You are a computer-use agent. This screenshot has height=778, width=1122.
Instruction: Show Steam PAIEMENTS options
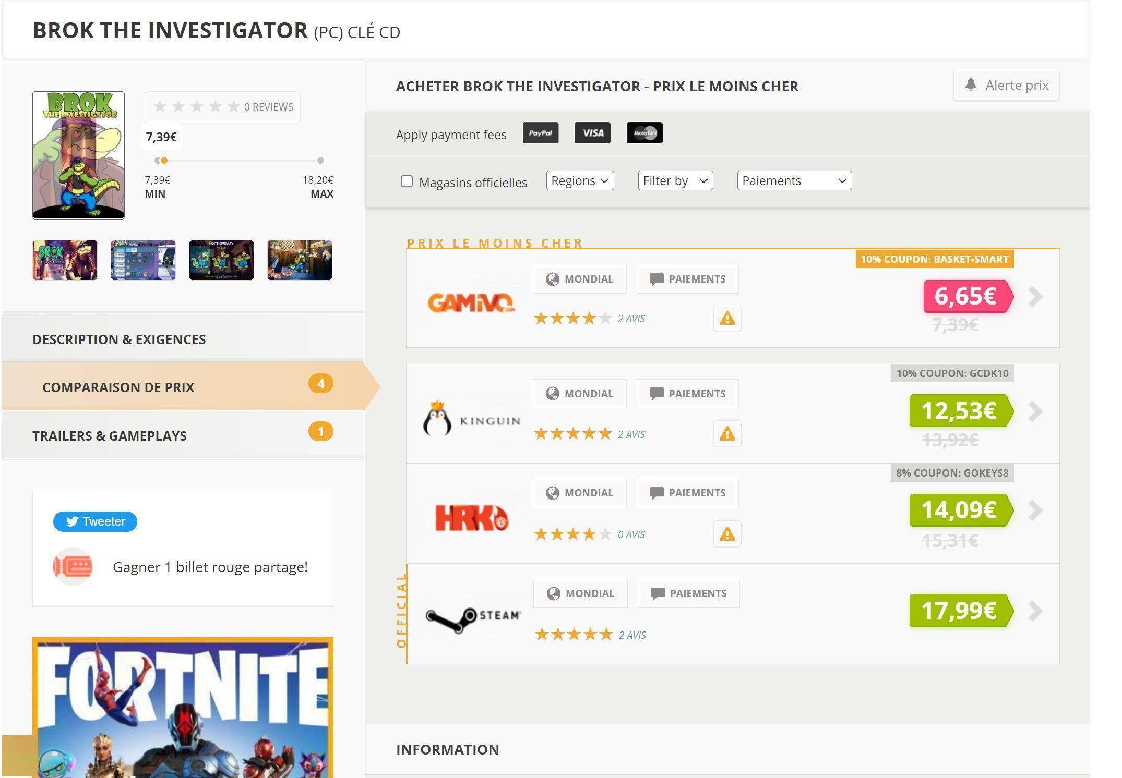click(x=688, y=593)
